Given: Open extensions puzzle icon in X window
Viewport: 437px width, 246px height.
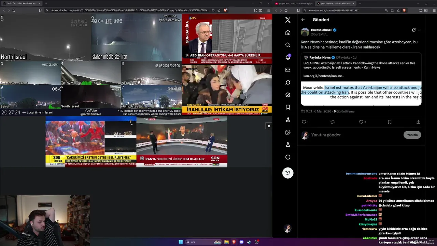Looking at the screenshot, I should (421, 10).
